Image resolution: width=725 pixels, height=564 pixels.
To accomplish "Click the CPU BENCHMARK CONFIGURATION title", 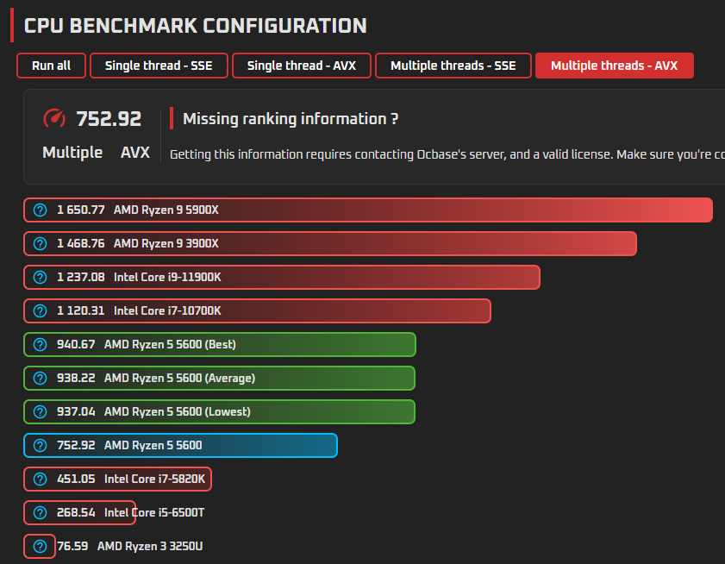I will [195, 26].
